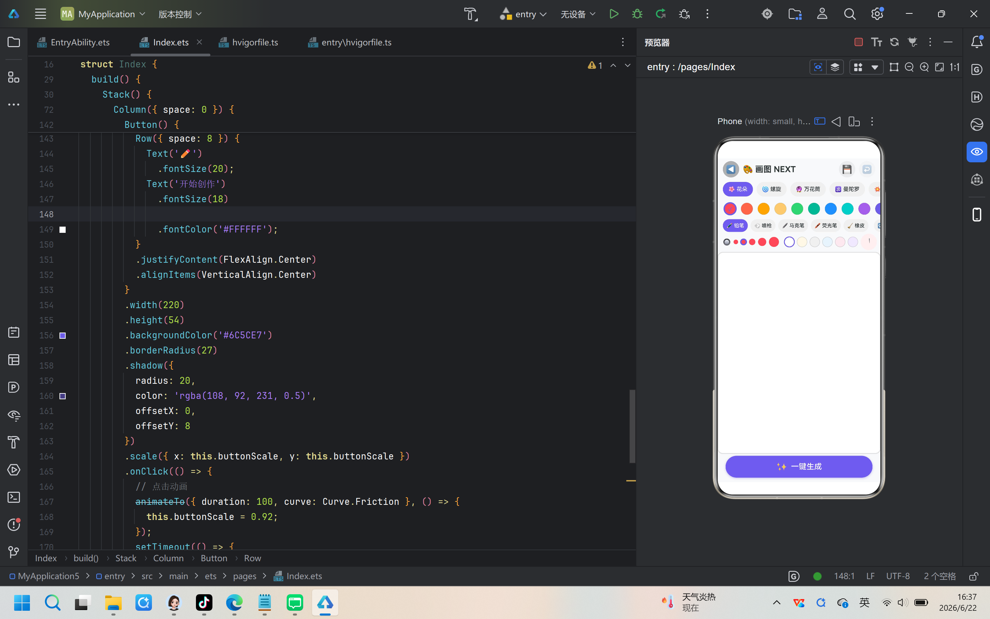Zoom out the preview with the minus magnifier
990x619 pixels.
[x=909, y=67]
